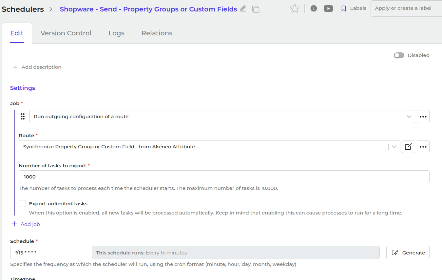Toggle the Disabled scheduler switch

399,55
